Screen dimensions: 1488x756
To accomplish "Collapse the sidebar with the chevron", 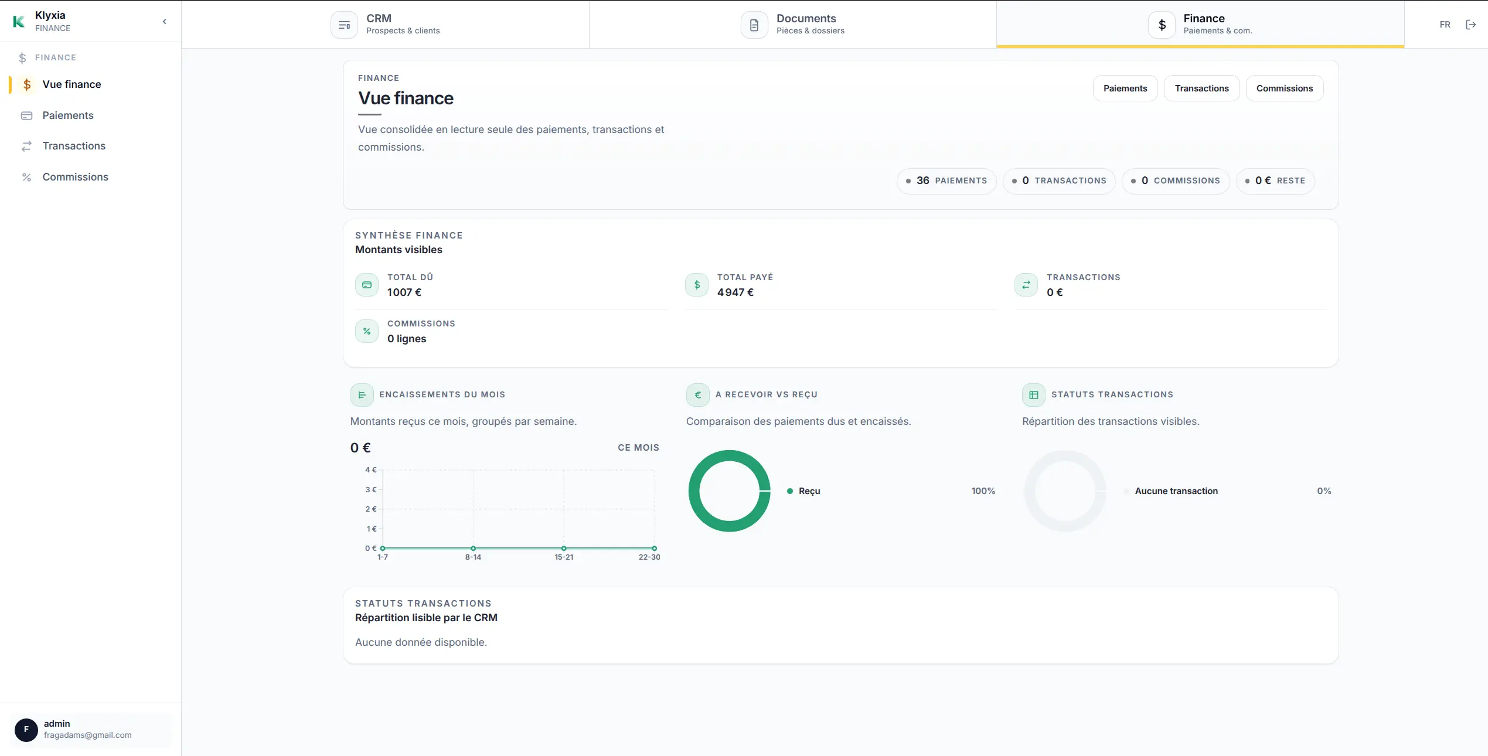I will 165,22.
